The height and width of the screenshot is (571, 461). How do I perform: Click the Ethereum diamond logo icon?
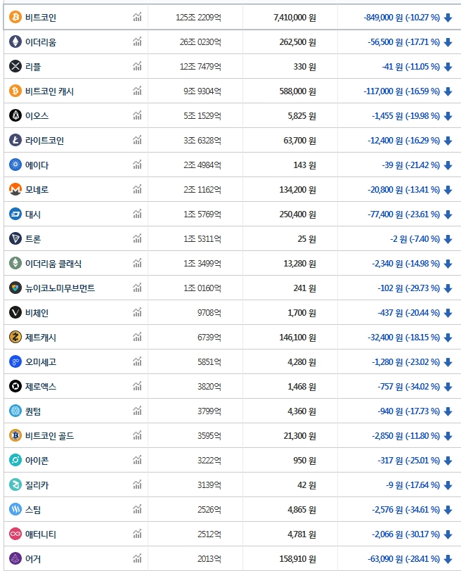[x=15, y=41]
